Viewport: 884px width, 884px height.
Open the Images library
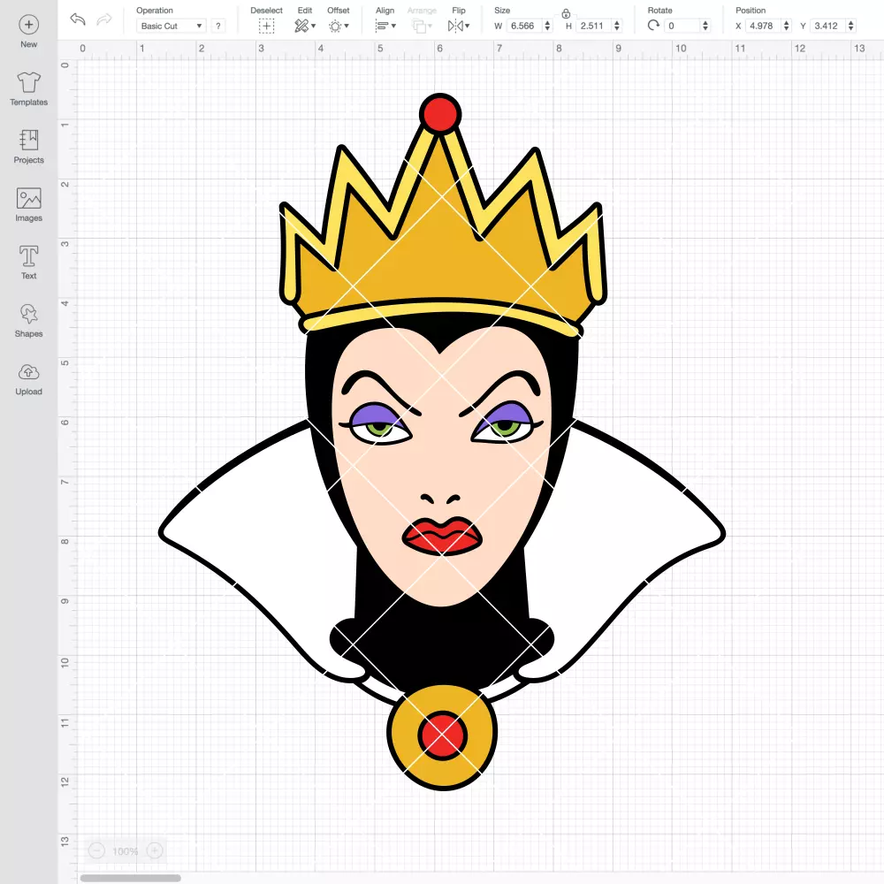pos(29,205)
